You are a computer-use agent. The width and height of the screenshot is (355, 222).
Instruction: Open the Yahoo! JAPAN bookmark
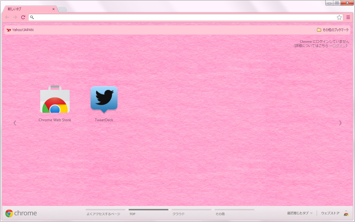tap(20, 30)
